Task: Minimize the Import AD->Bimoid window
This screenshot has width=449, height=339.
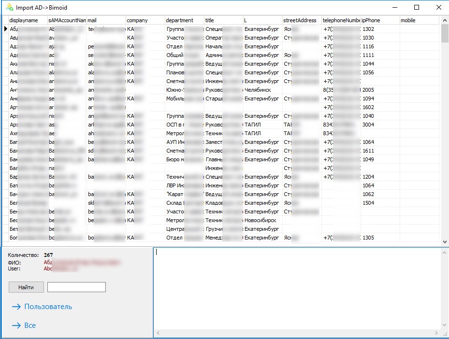Action: point(394,7)
